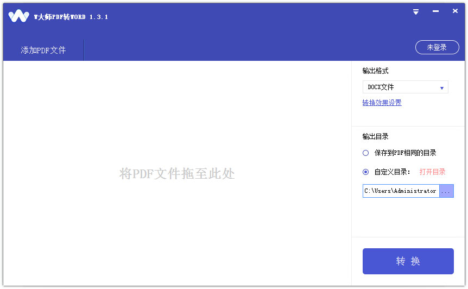Screen dimensions: 468x289
Task: Close the W大师PDF转WORD application
Action: coord(455,11)
